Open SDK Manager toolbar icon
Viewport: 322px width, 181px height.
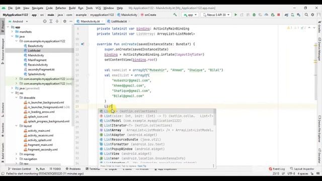298,15
